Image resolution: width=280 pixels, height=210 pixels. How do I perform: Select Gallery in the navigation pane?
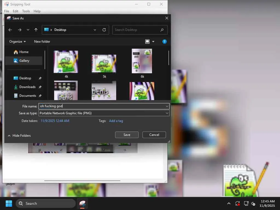click(x=24, y=61)
